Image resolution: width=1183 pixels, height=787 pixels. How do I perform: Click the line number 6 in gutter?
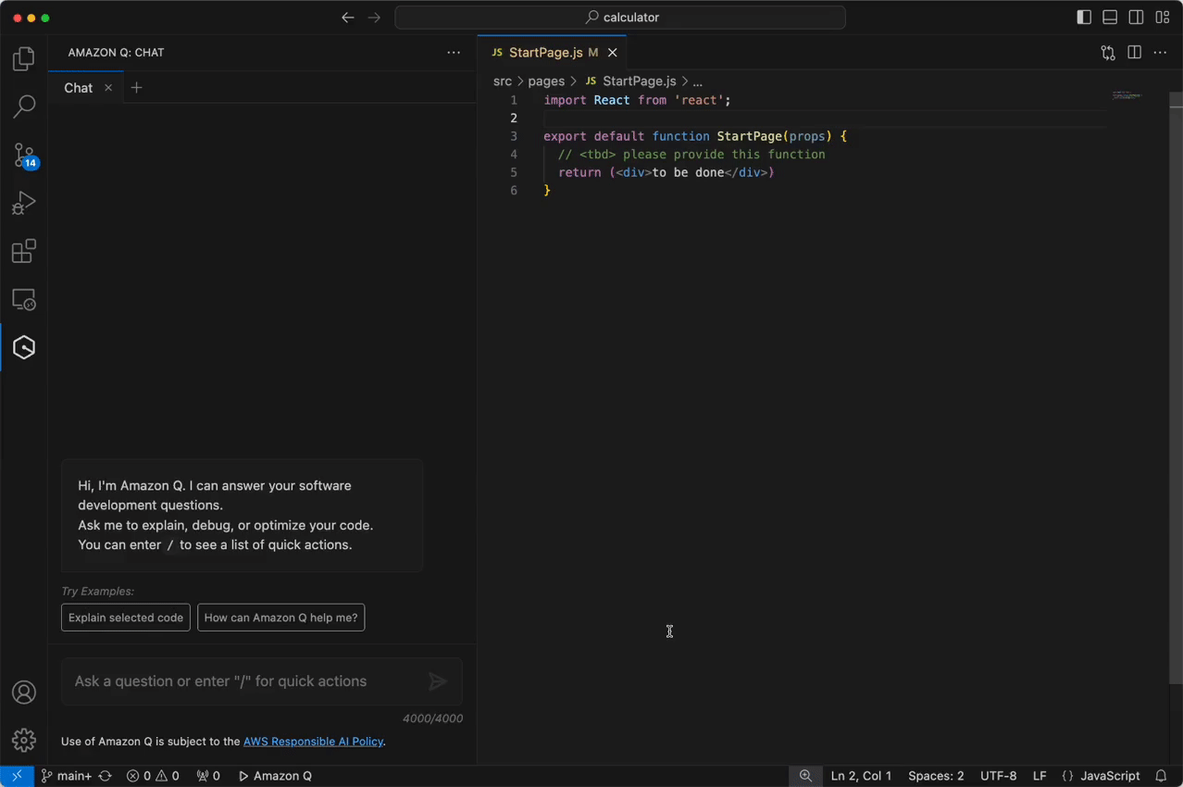514,191
